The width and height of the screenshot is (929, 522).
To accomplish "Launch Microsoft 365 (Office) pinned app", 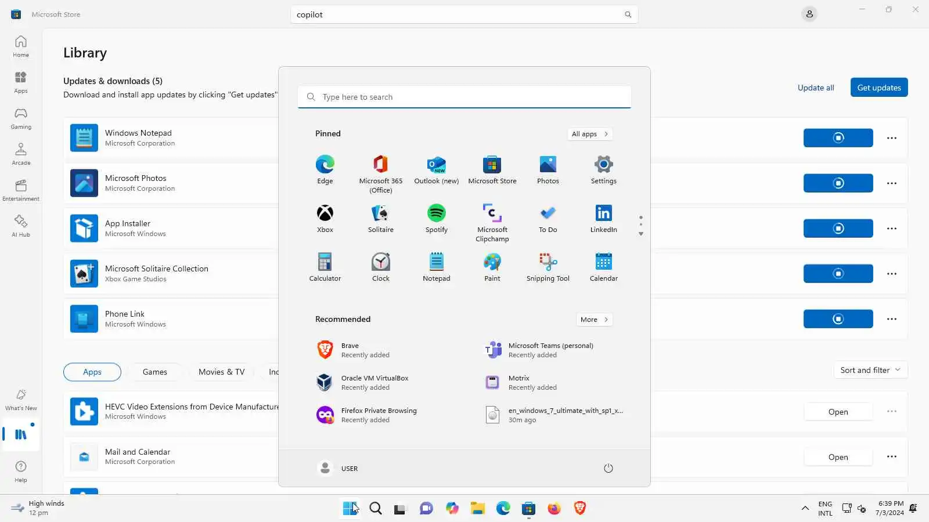I will [381, 174].
